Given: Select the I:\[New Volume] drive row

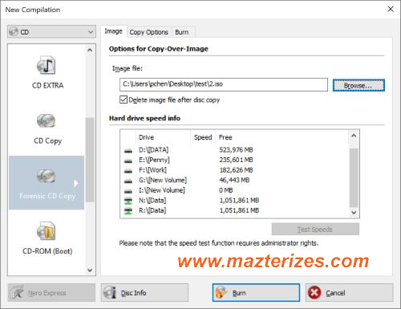Looking at the screenshot, I should [x=235, y=190].
